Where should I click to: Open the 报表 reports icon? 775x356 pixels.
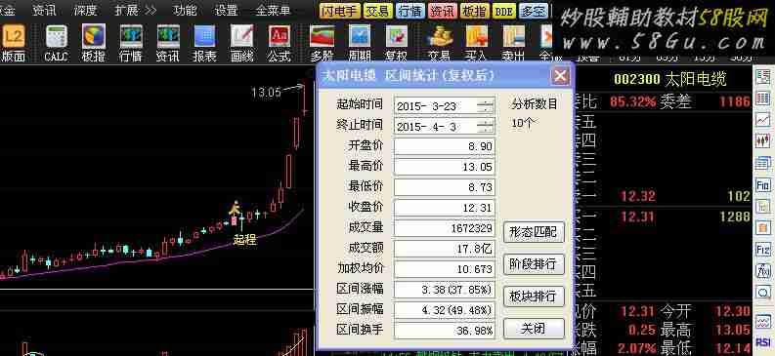204,43
